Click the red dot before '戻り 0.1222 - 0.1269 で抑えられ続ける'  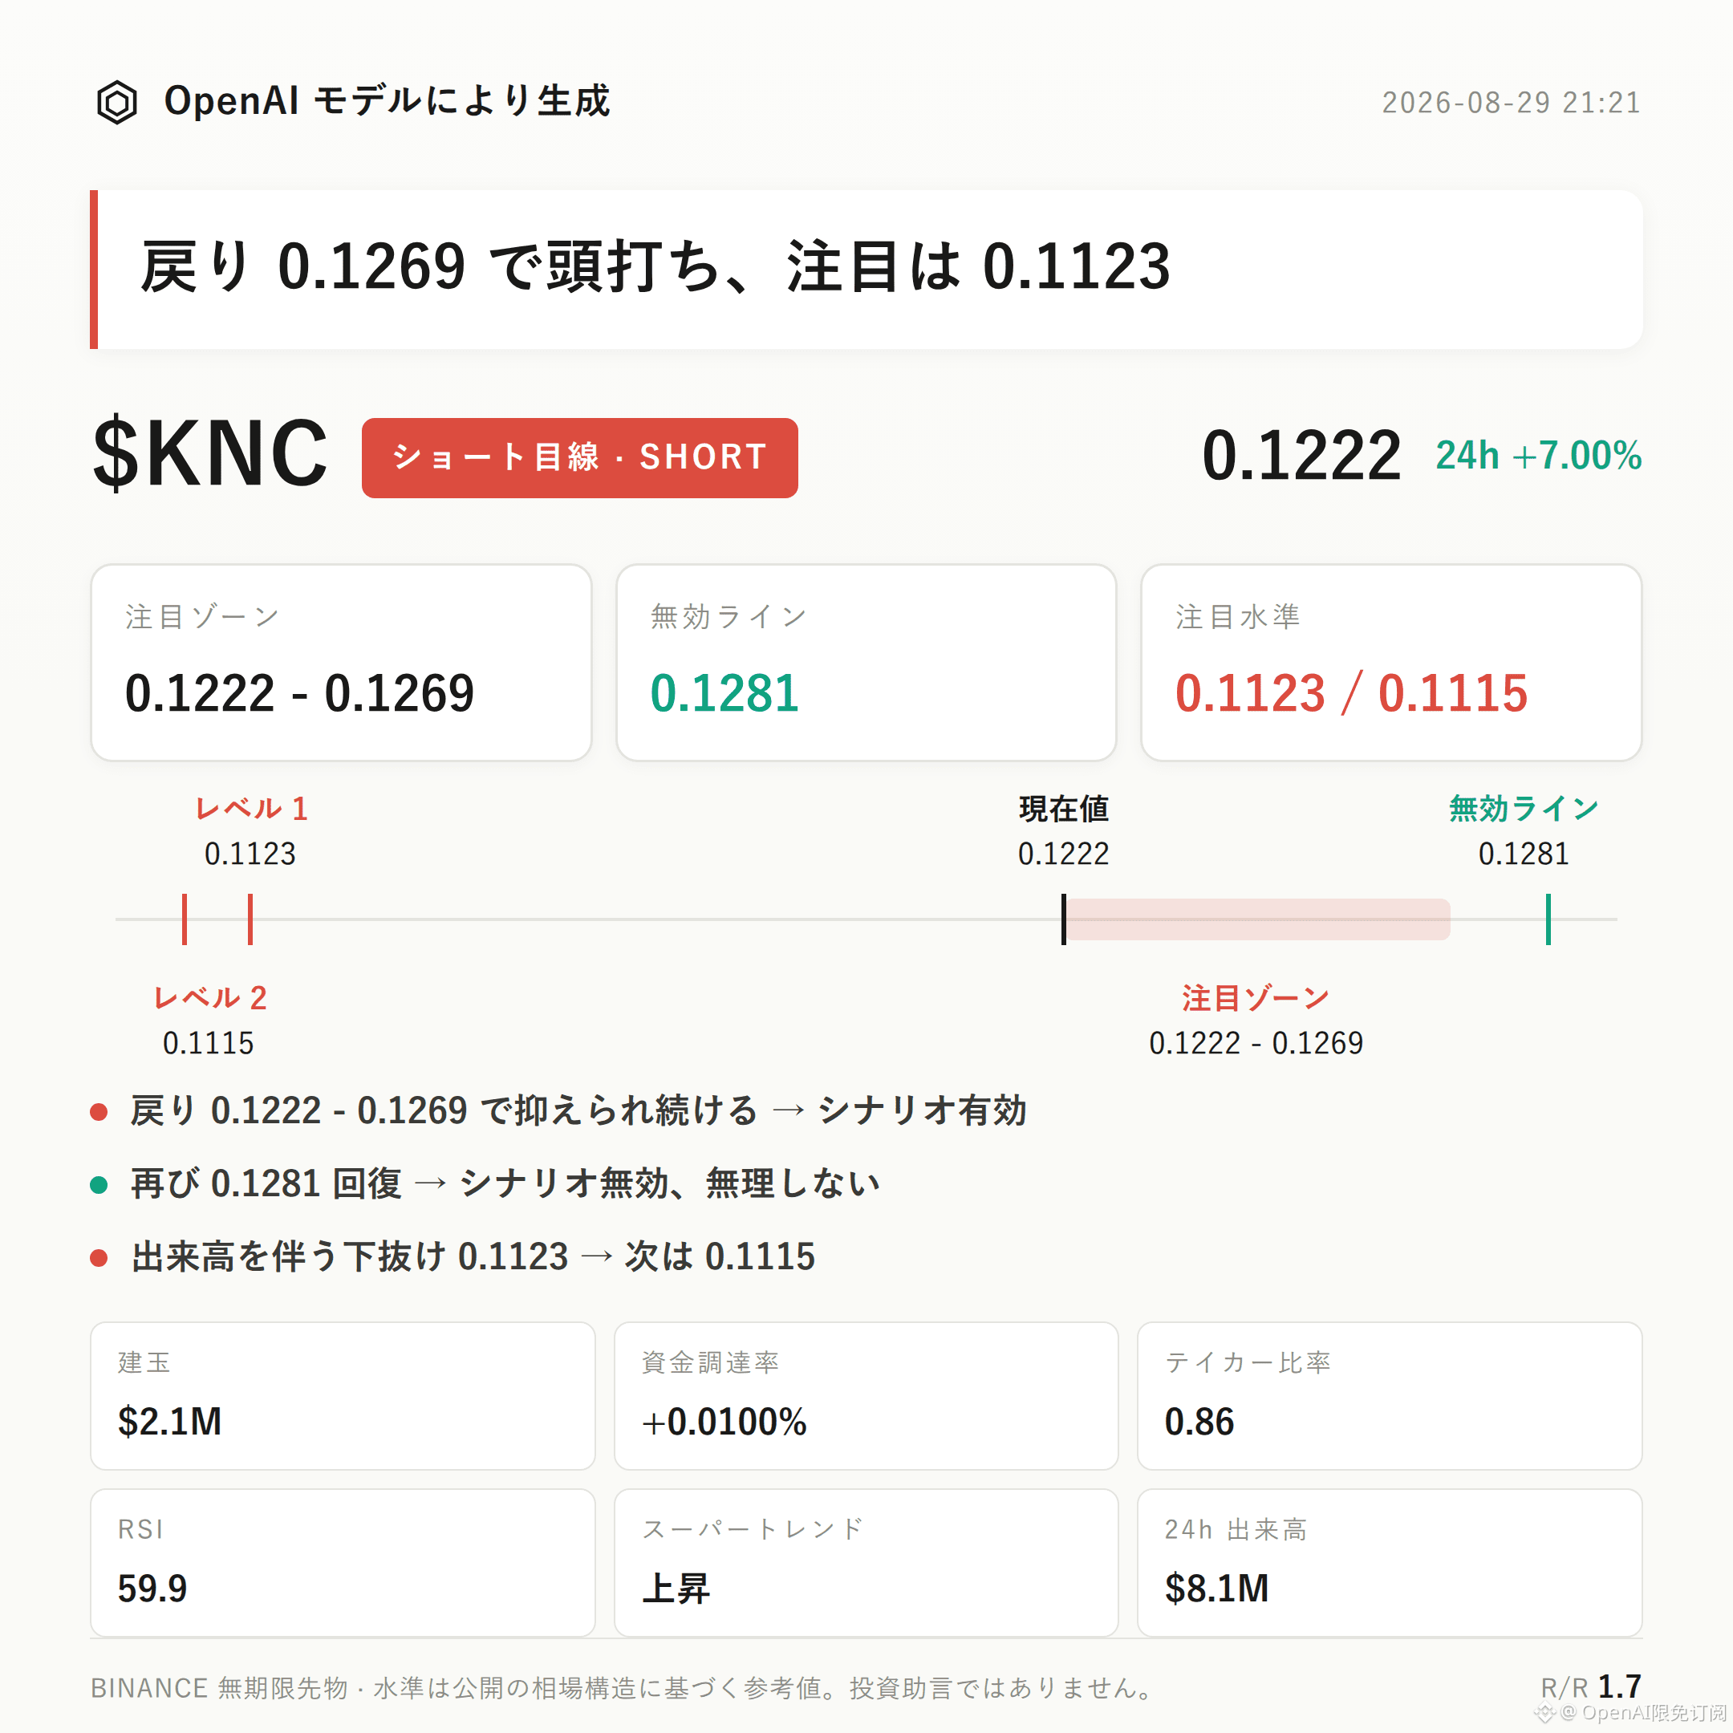tap(99, 1112)
